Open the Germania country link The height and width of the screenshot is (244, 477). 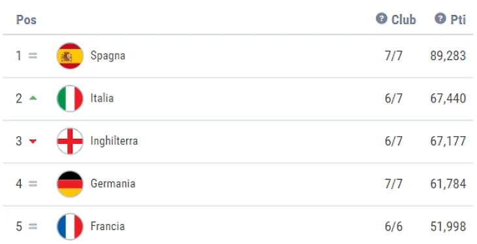113,184
